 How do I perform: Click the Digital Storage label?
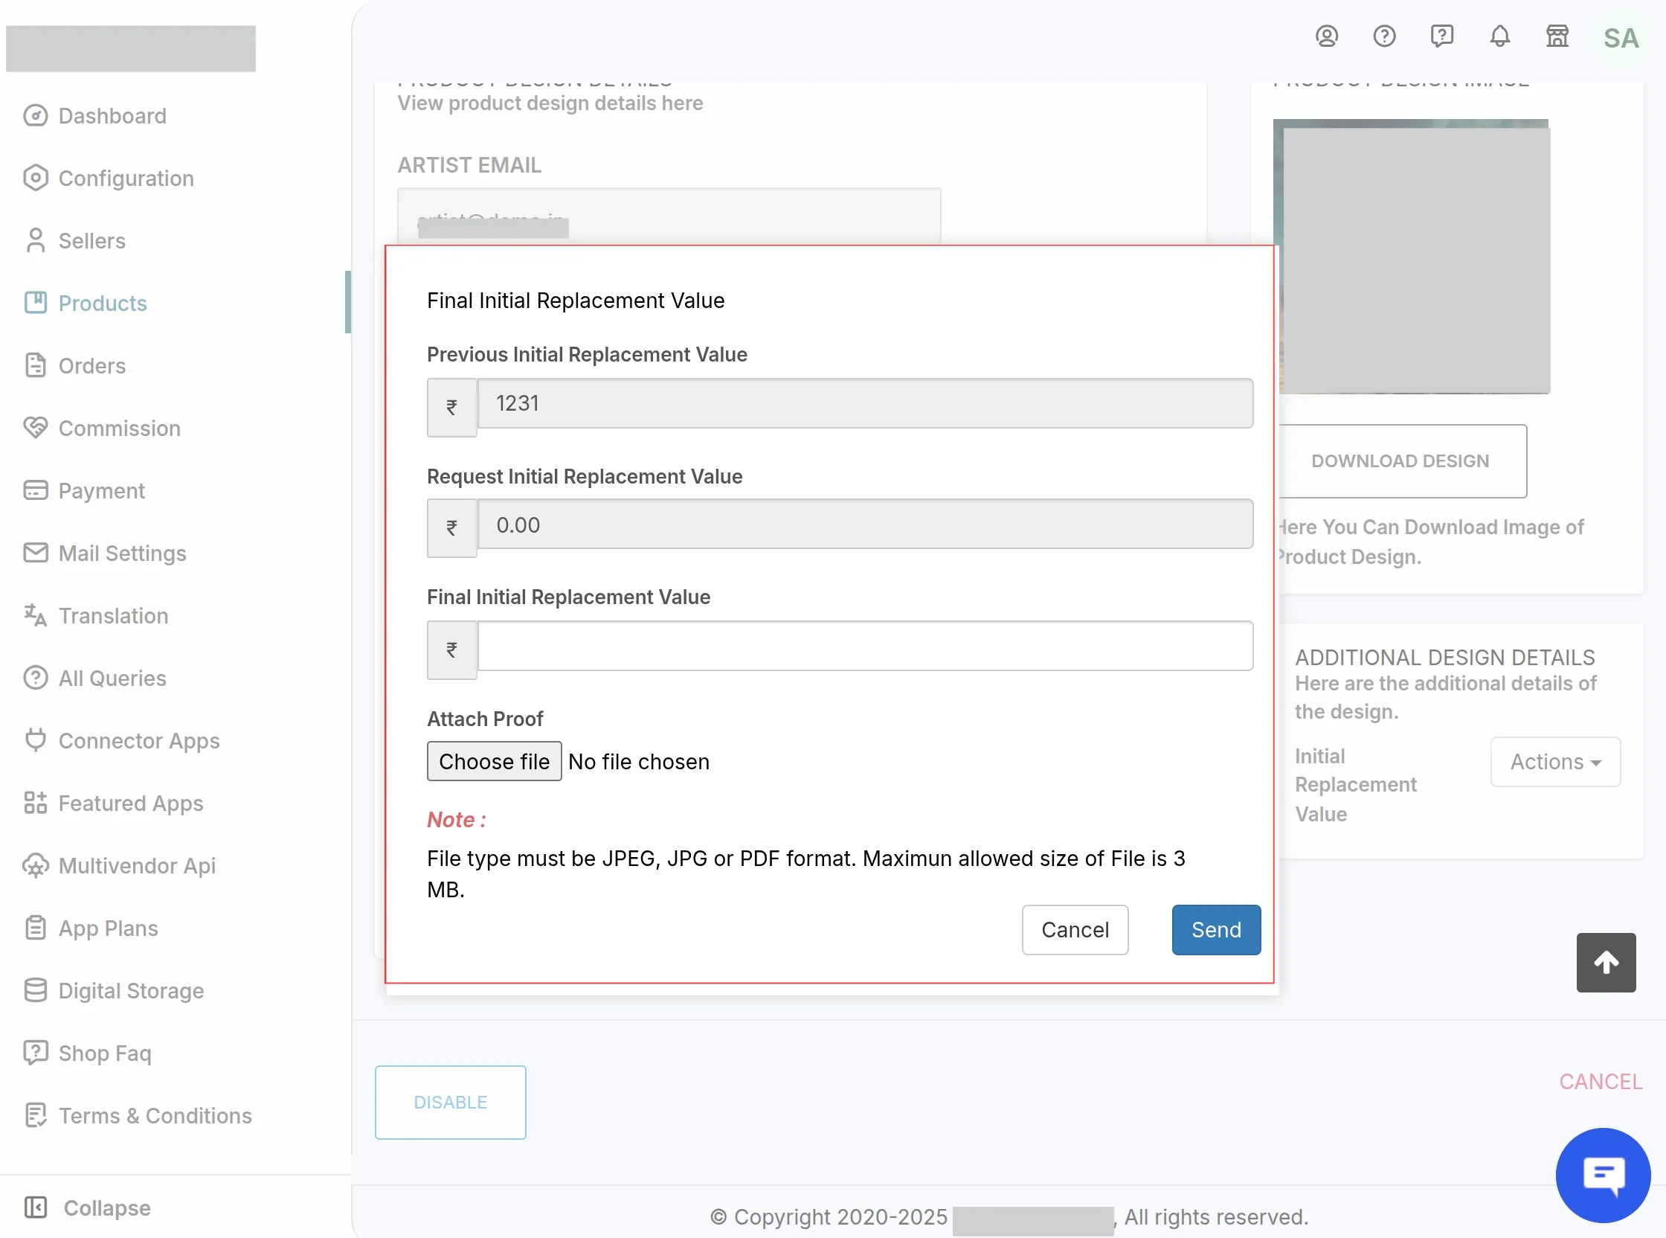pyautogui.click(x=131, y=990)
